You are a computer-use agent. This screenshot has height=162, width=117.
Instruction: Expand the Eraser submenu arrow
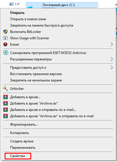tap(112, 44)
